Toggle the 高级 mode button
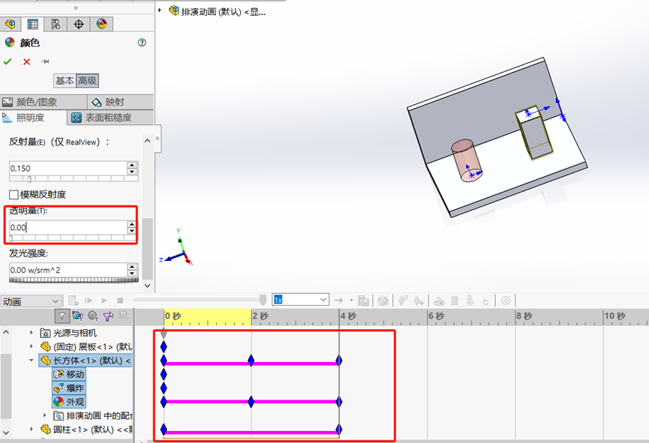The width and height of the screenshot is (649, 443). [x=88, y=80]
